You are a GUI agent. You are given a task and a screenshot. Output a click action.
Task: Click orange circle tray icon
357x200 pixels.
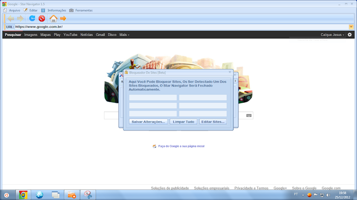(309, 195)
